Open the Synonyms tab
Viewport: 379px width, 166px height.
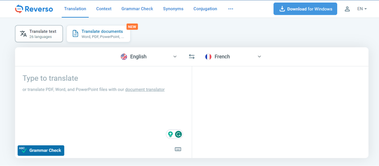pyautogui.click(x=173, y=9)
